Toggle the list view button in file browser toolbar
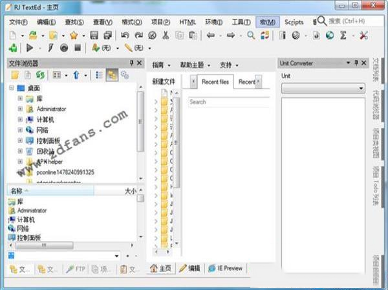This screenshot has width=388, height=290. coord(99,76)
